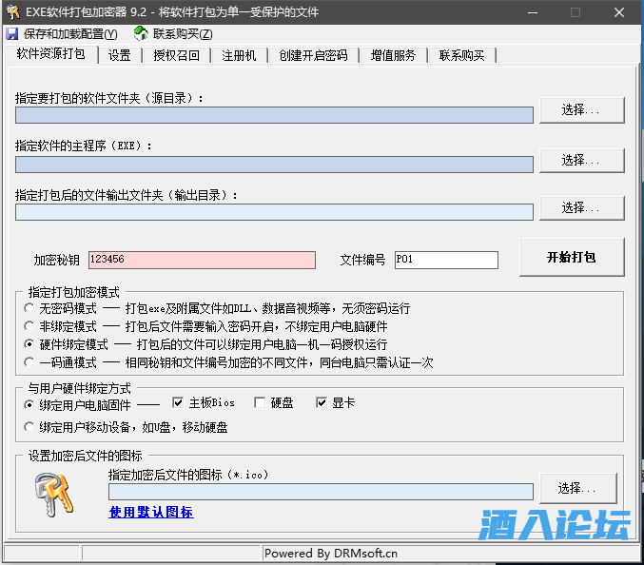
Task: Click 使用默认图标 link
Action: (x=150, y=513)
